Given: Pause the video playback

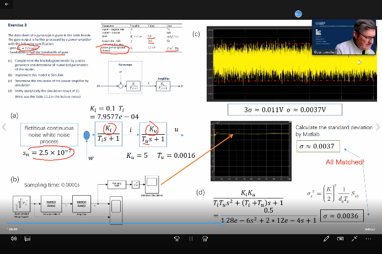Looking at the screenshot, I should (x=191, y=239).
